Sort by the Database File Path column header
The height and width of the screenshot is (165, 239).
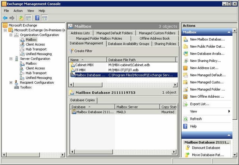(x=141, y=60)
